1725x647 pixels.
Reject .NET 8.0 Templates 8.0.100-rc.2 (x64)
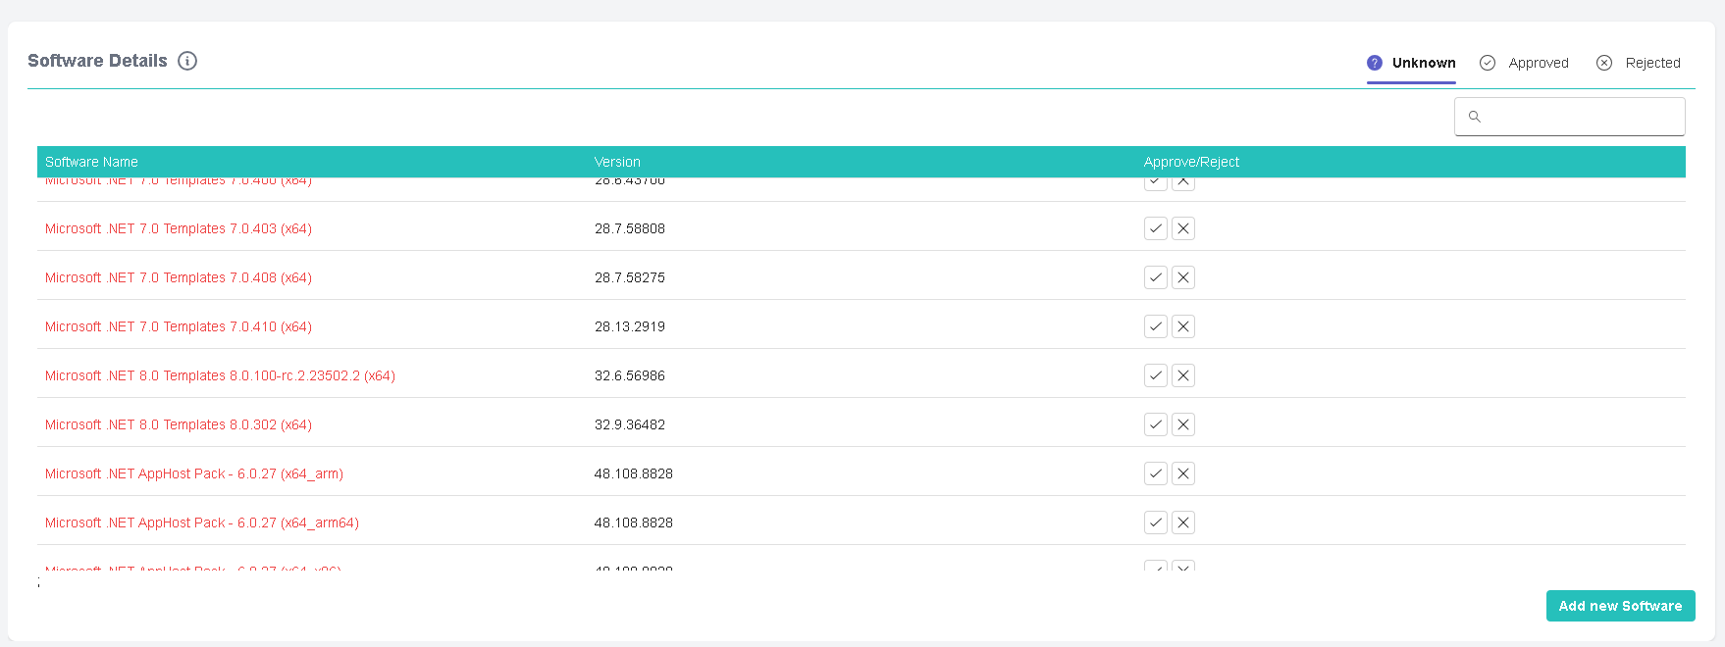[x=1183, y=375]
